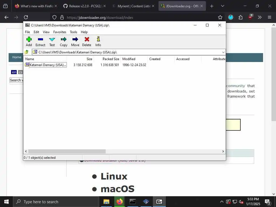Click modified date 1996-12-24 23:32
Image resolution: width=276 pixels, height=207 pixels.
pos(134,65)
